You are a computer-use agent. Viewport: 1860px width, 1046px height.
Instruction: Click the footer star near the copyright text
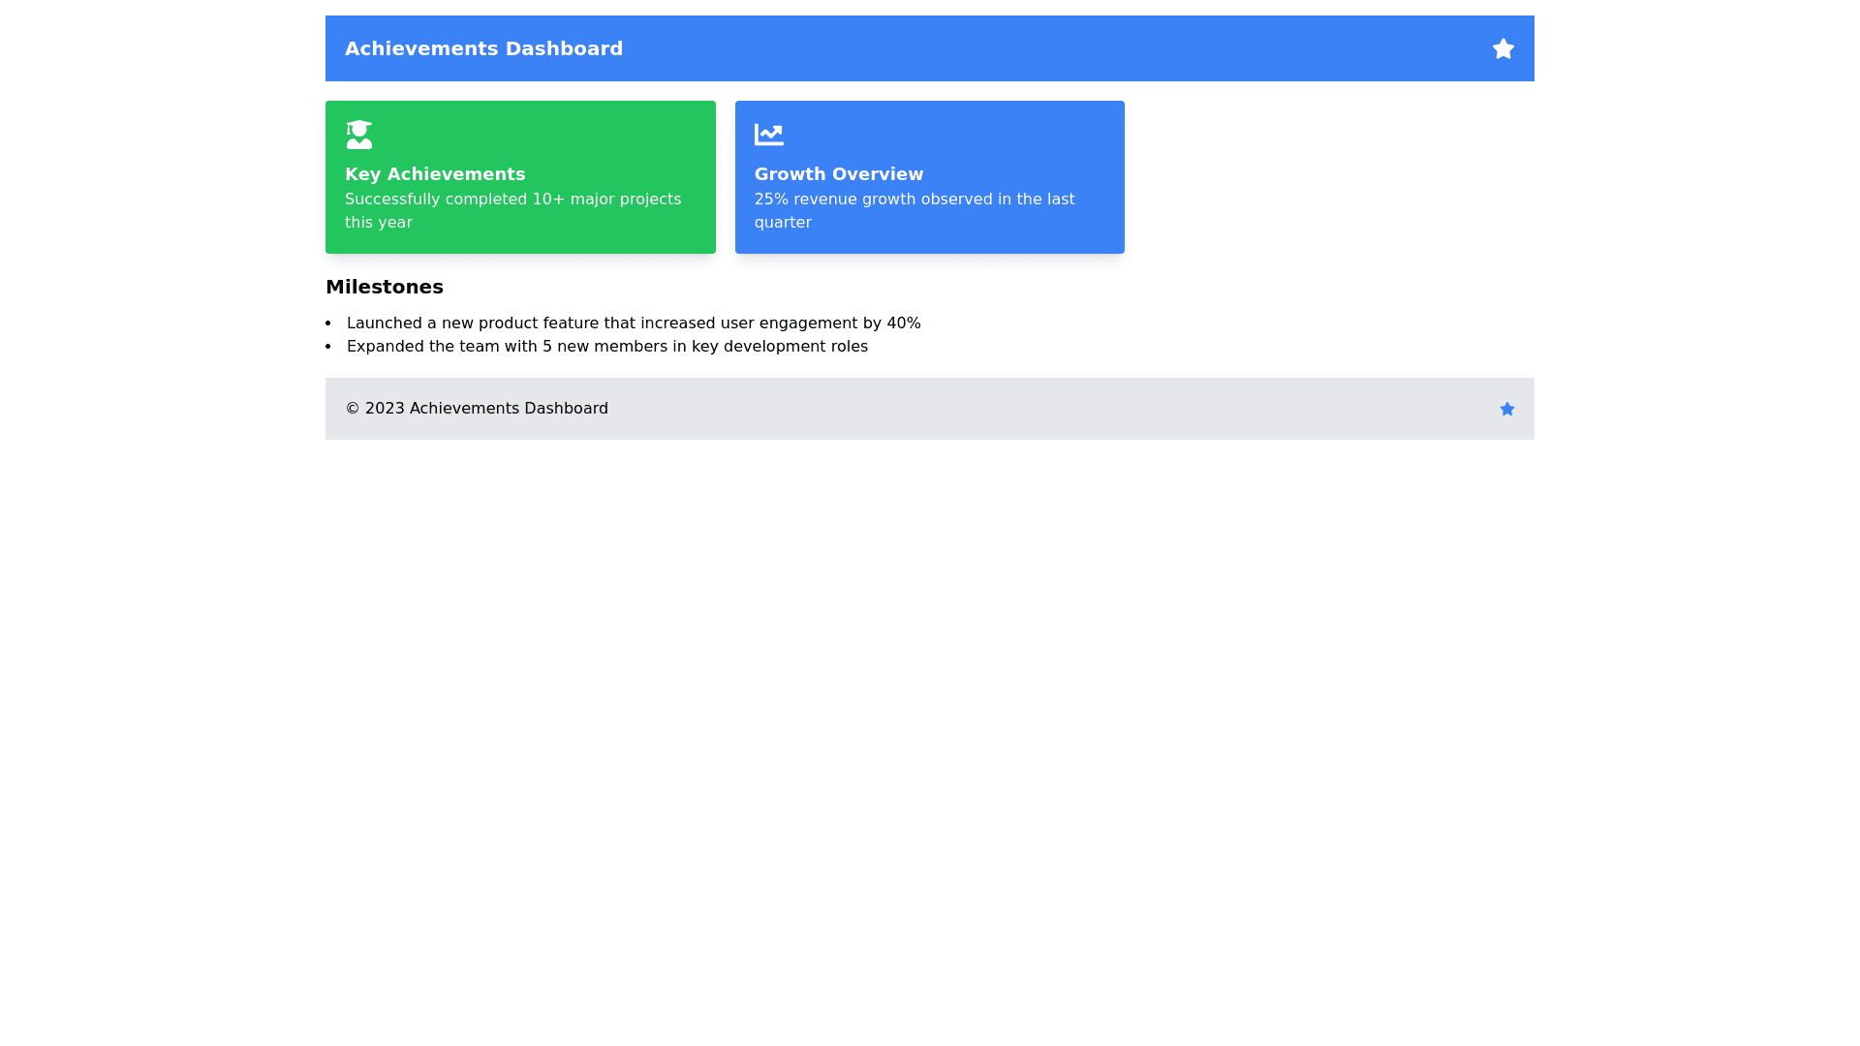(x=1507, y=408)
